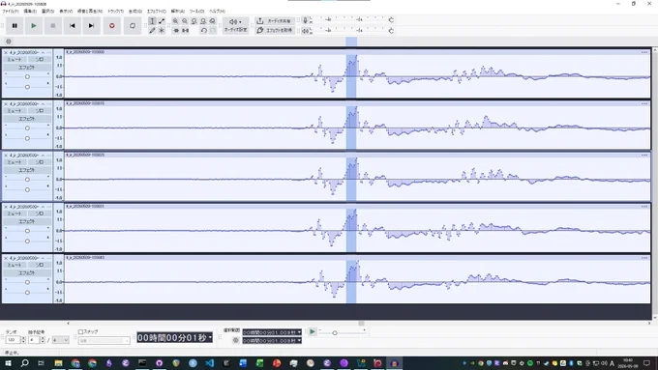658x370 pixels.
Task: Enable the Snap checkbox
Action: coord(80,332)
